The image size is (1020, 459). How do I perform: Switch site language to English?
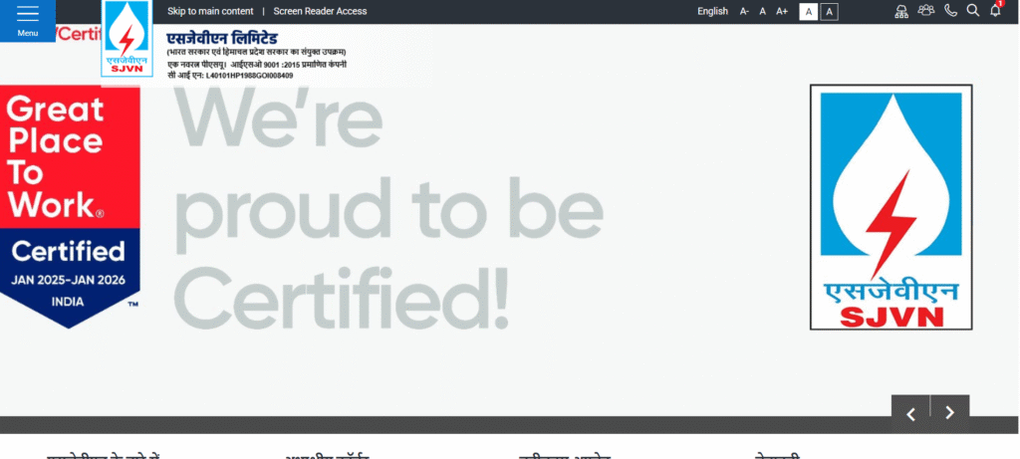click(x=712, y=12)
